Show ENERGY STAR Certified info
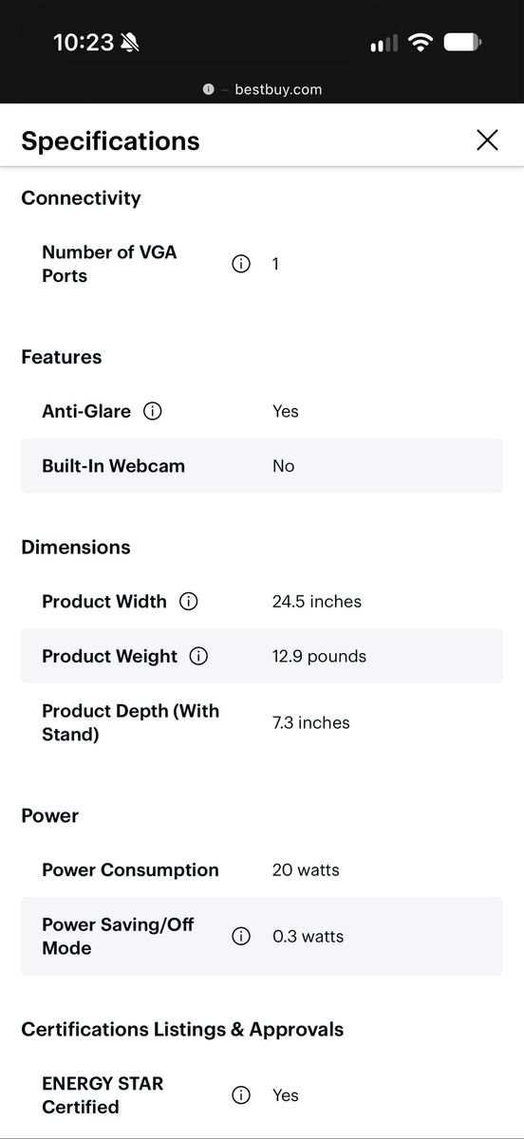This screenshot has width=524, height=1139. click(241, 1095)
